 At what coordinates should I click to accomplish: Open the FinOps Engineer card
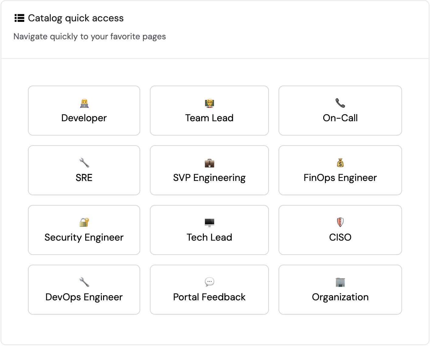coord(340,170)
